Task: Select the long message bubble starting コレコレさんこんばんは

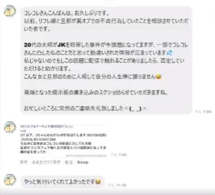Action: (106, 60)
